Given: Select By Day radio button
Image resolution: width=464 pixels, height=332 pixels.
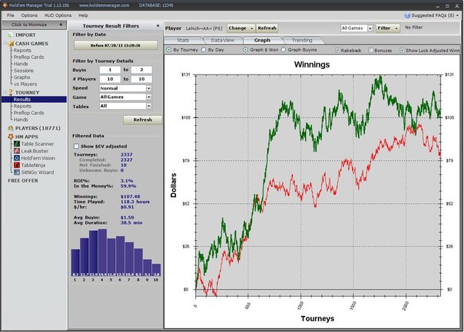Looking at the screenshot, I should point(204,50).
